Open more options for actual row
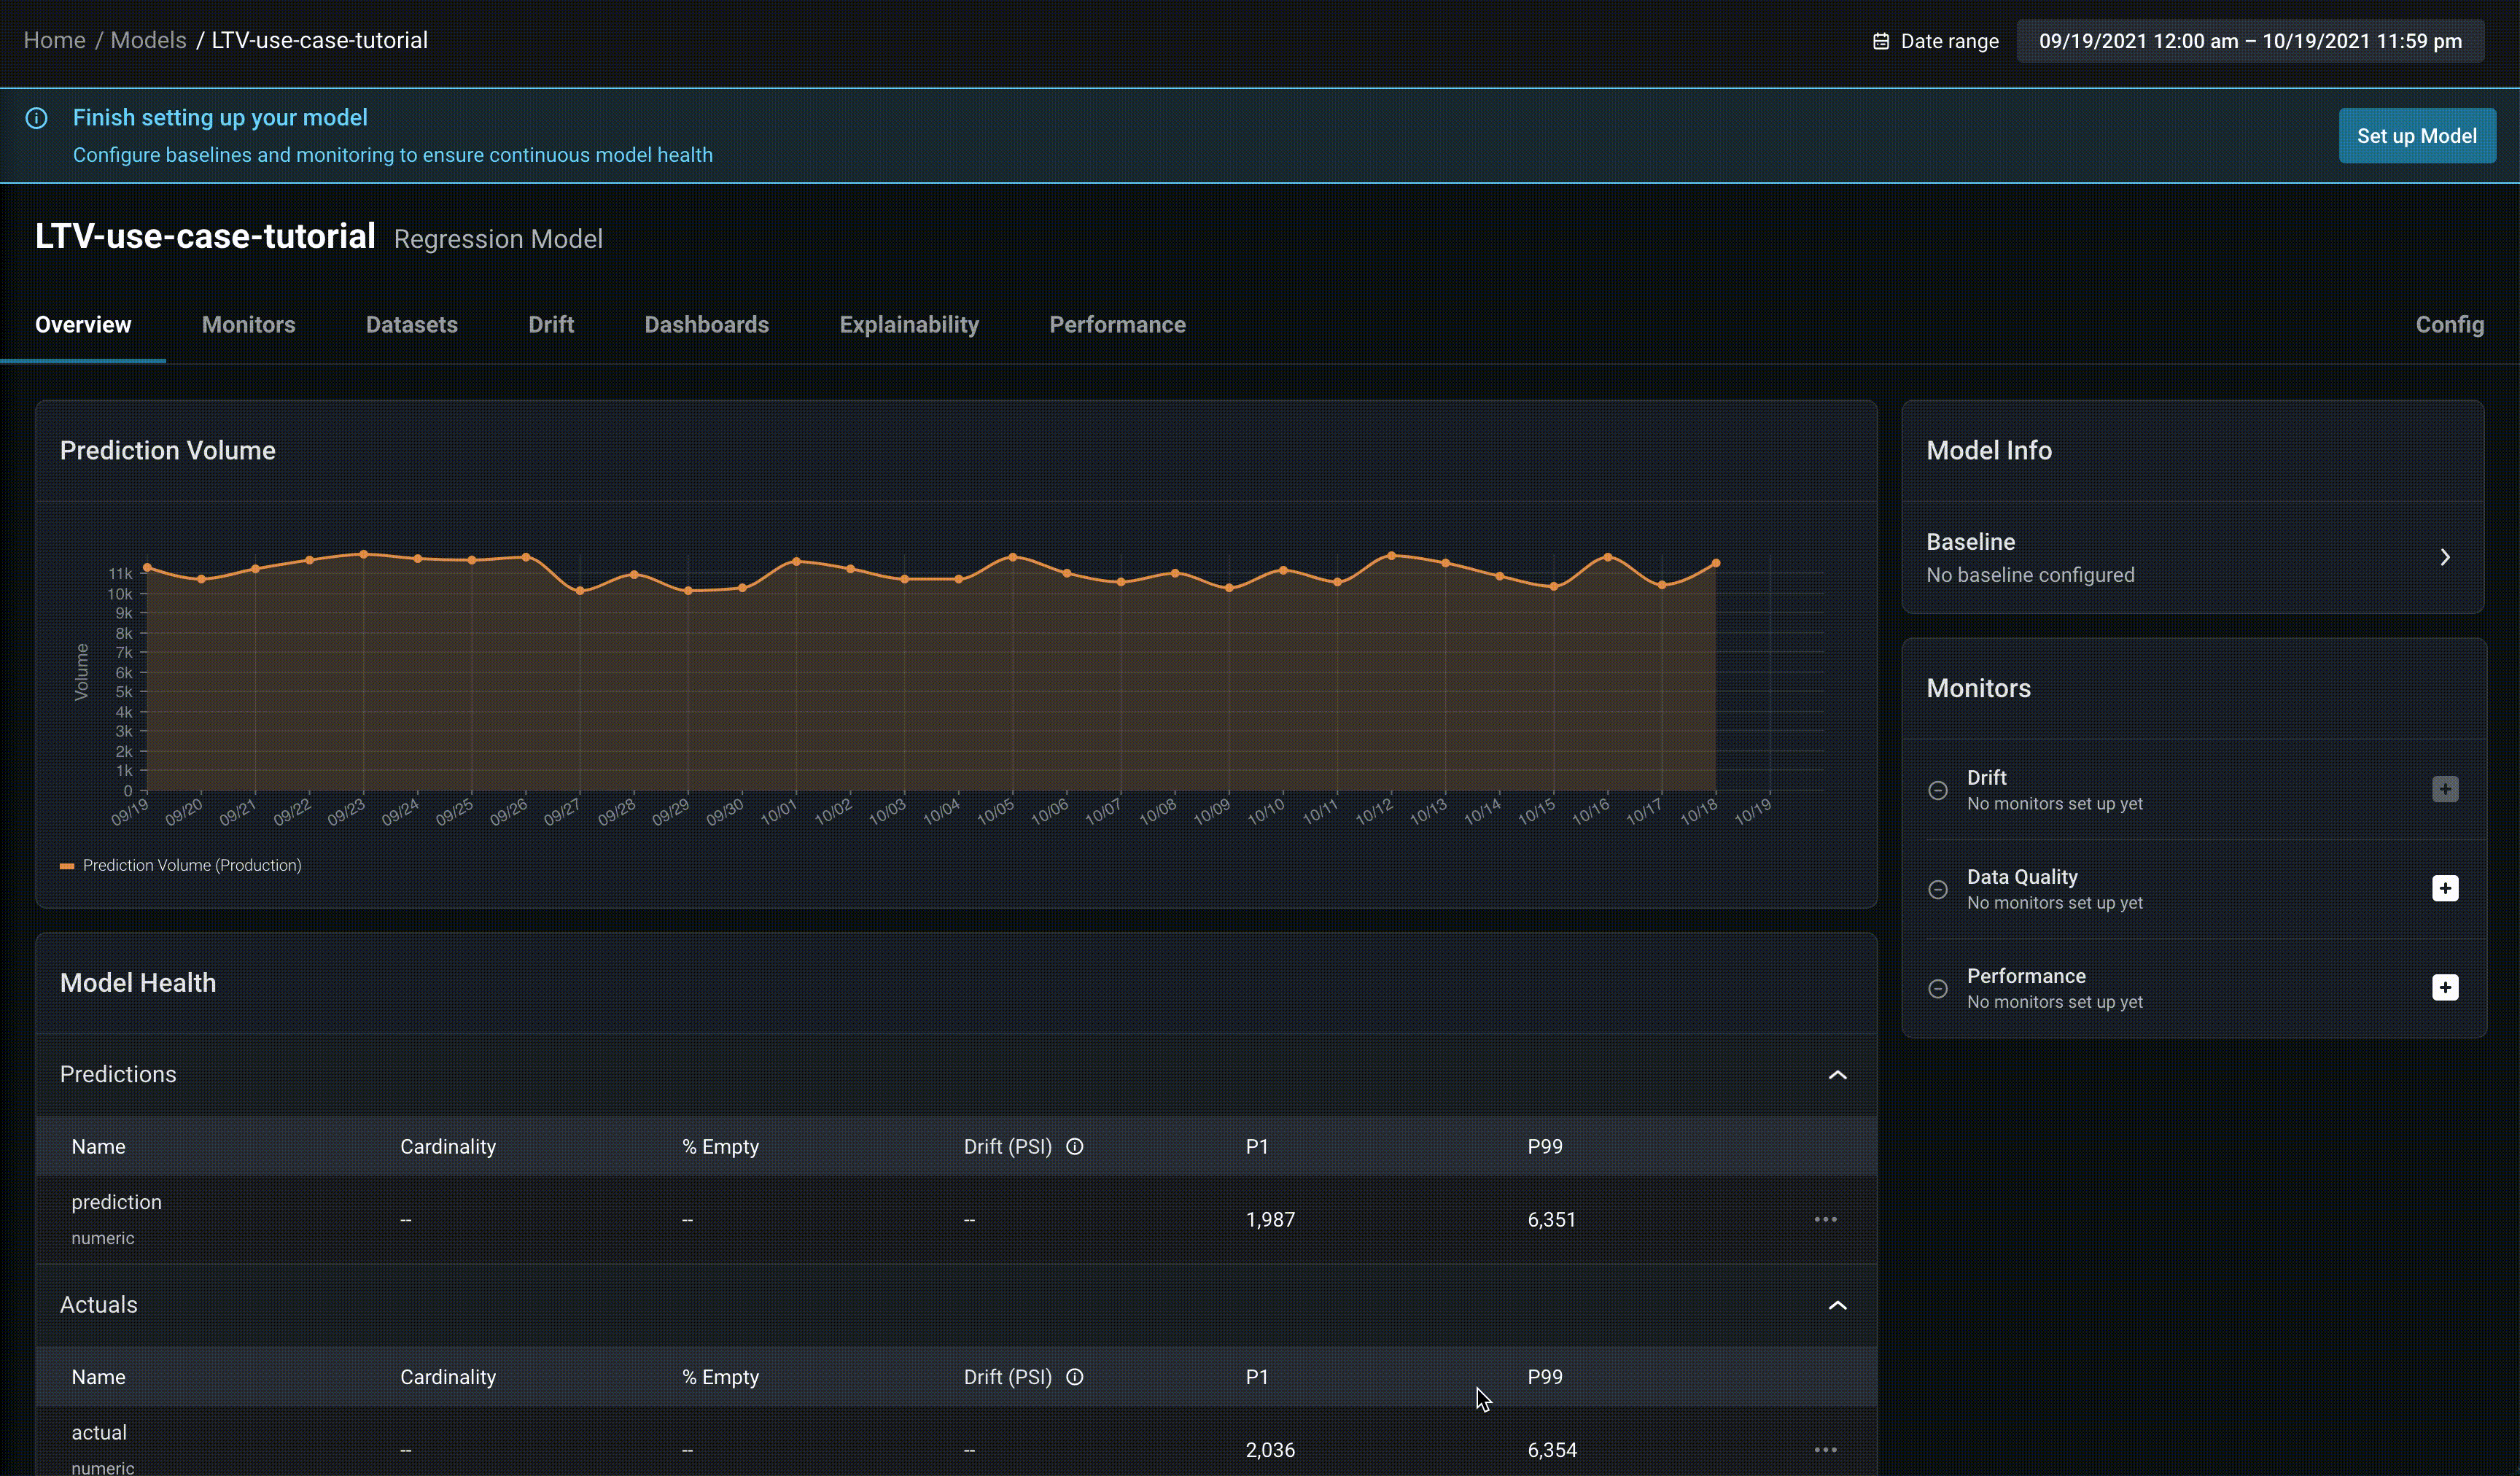The image size is (2520, 1476). tap(1825, 1449)
